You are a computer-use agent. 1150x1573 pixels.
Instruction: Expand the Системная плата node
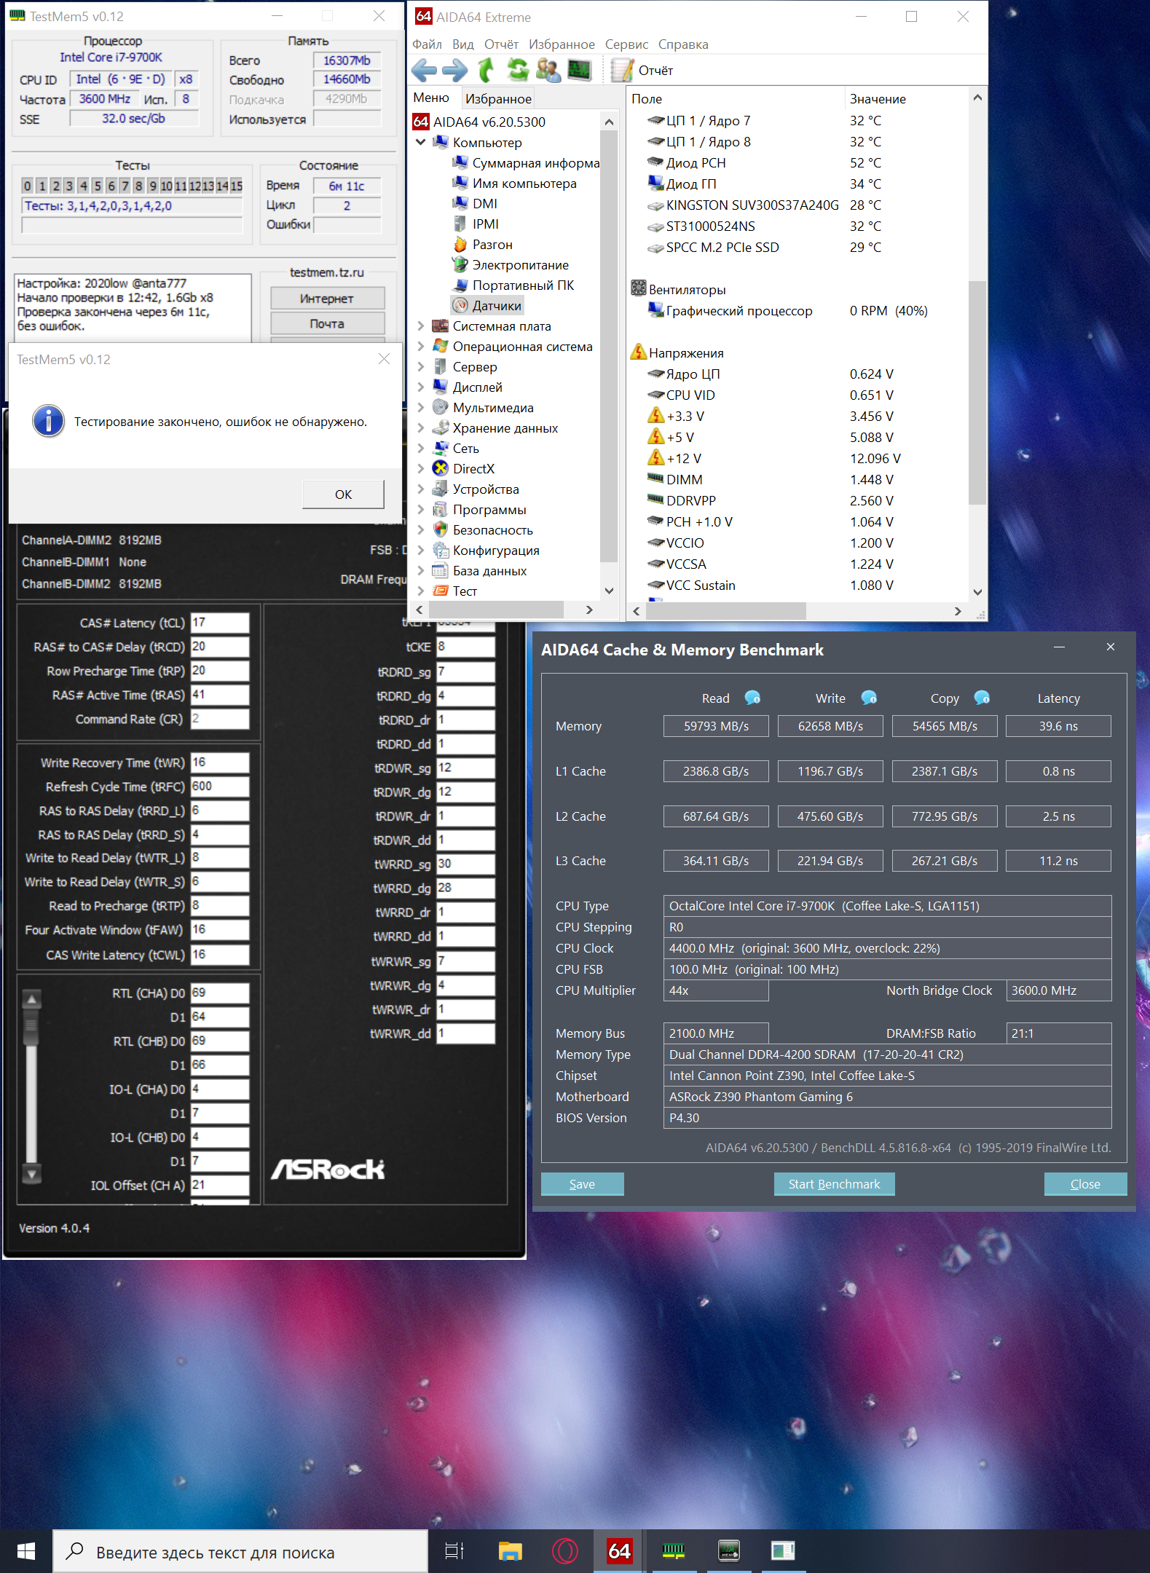pos(421,326)
